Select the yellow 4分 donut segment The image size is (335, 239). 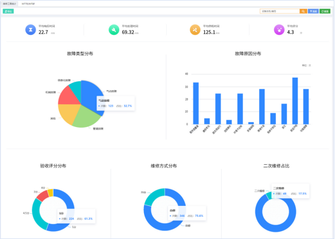point(51,193)
